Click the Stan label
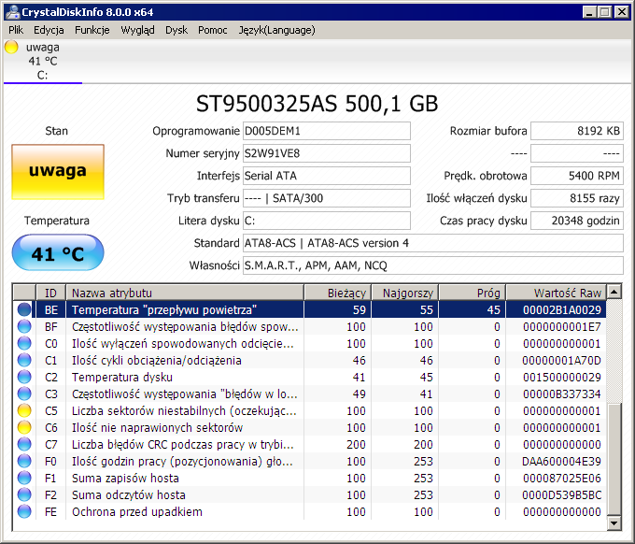 pos(57,131)
